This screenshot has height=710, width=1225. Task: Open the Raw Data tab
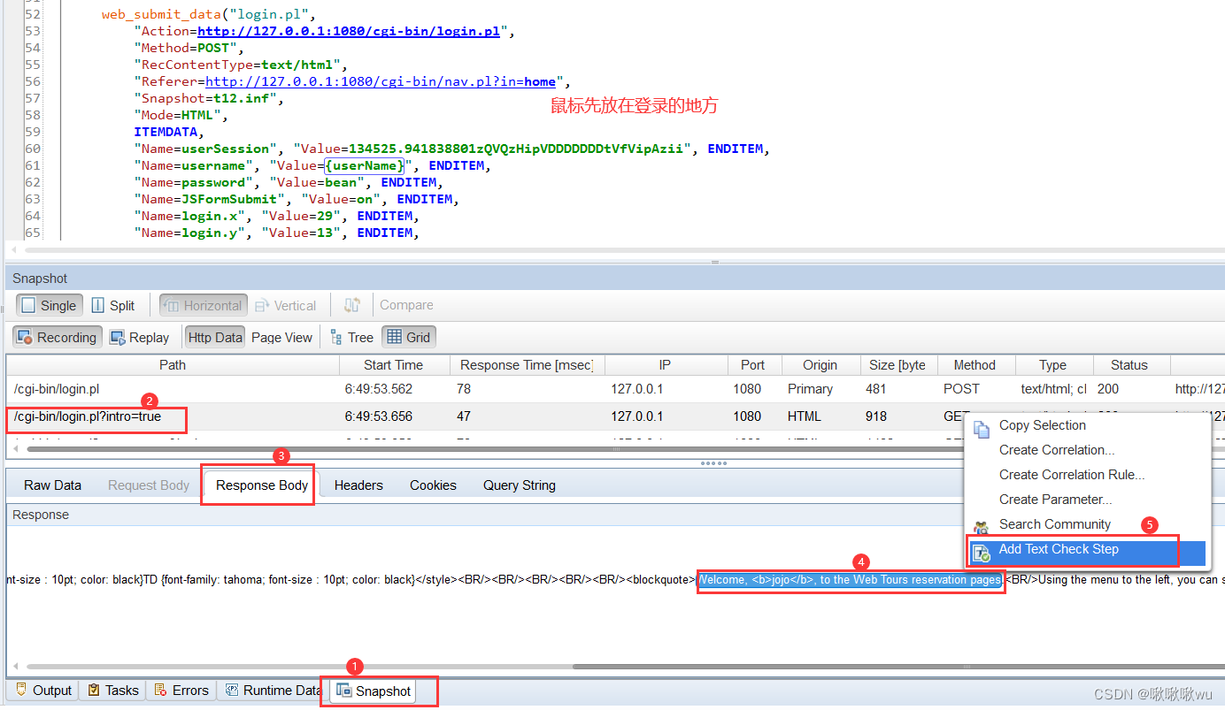pos(52,485)
